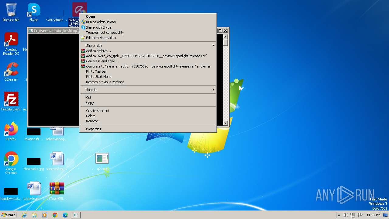Click the console window scroll up arrow
389x219 pixels.
(x=225, y=37)
